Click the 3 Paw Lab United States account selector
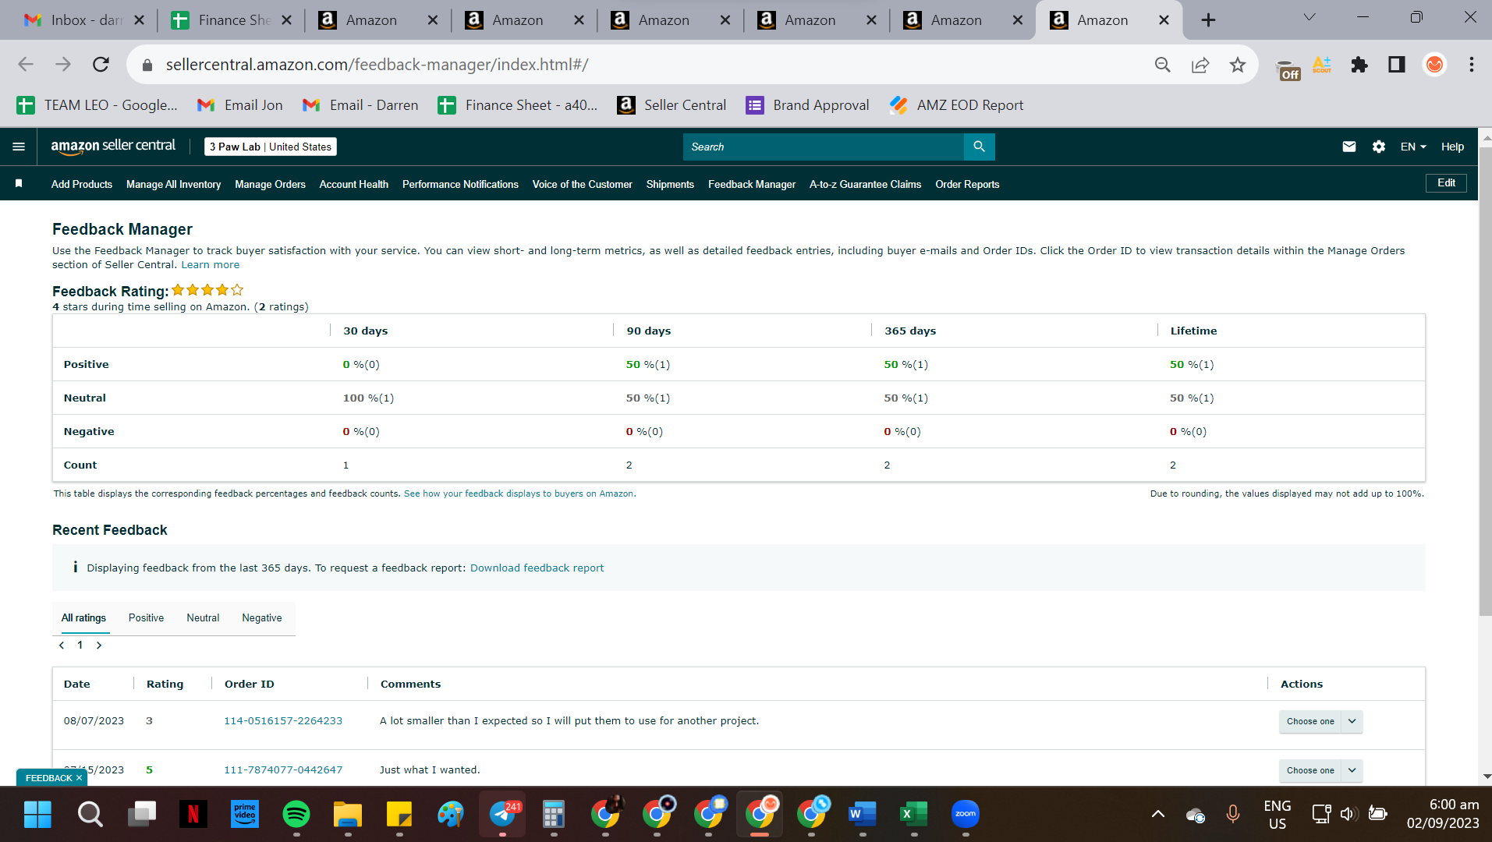 271,147
